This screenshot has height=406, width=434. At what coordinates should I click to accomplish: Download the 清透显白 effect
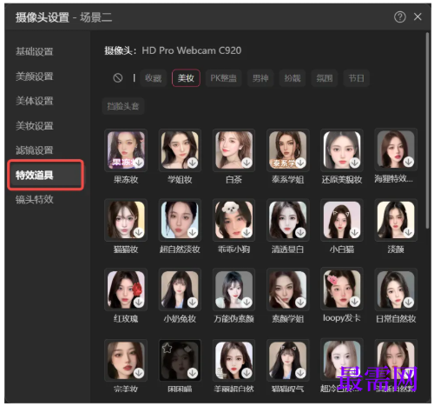click(300, 232)
